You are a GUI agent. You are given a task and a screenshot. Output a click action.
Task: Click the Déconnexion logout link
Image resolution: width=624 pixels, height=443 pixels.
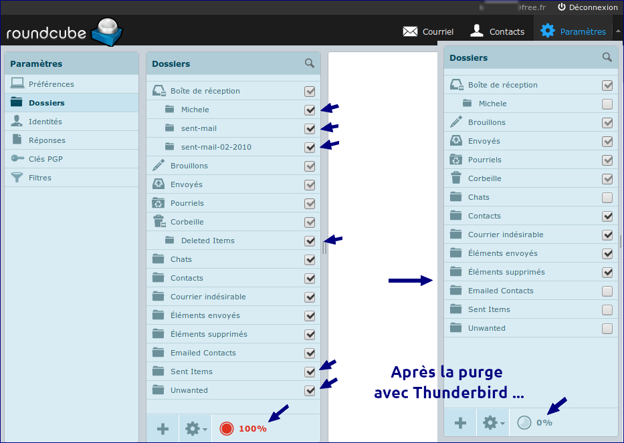coord(587,7)
